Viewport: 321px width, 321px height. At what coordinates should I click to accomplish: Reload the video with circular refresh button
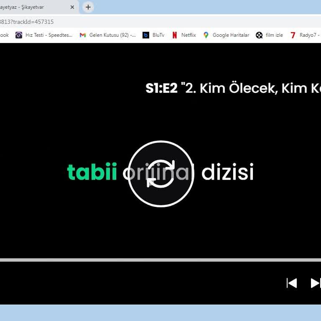[x=161, y=174]
